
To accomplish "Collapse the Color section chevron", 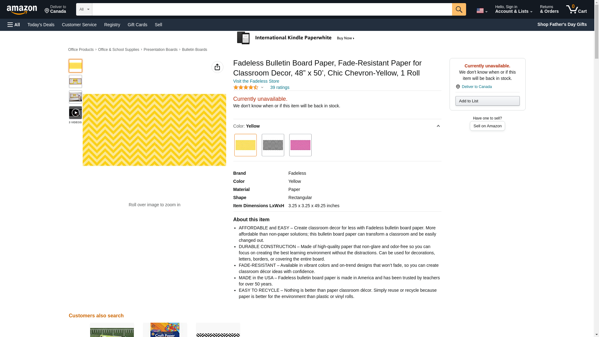I will (x=438, y=126).
